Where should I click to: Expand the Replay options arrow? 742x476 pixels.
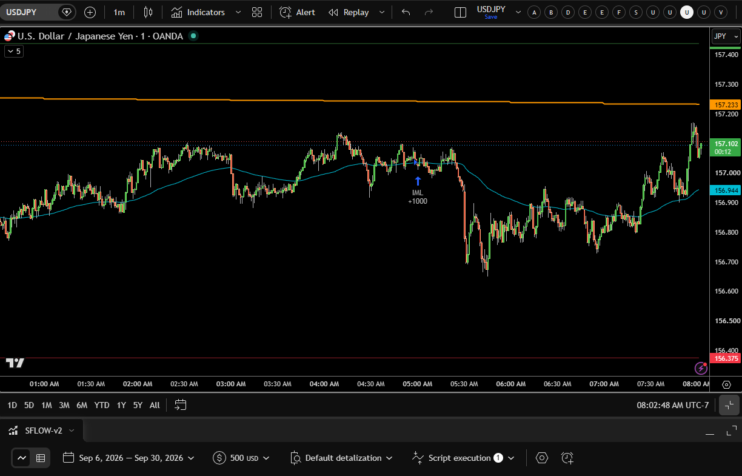(x=381, y=12)
